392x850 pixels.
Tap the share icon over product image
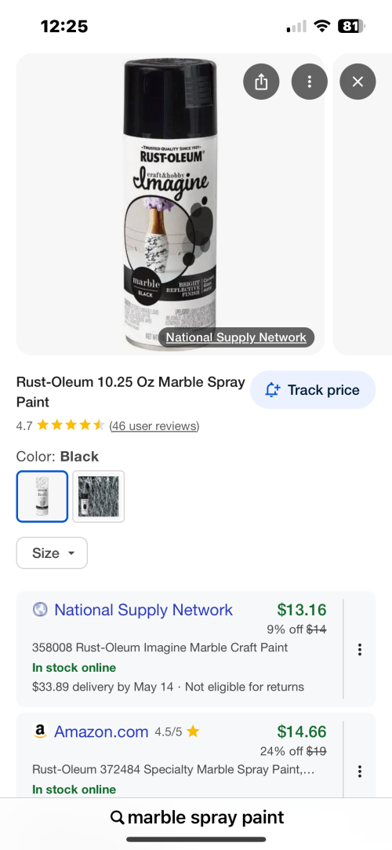[261, 82]
